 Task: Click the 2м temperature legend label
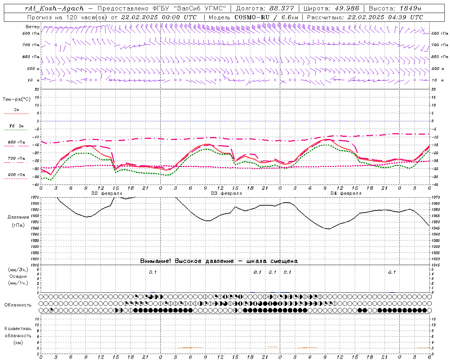[17, 110]
